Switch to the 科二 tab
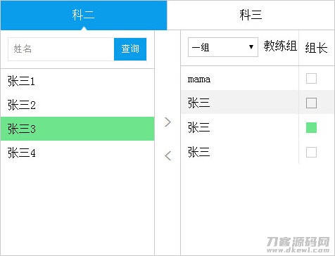 (84, 15)
